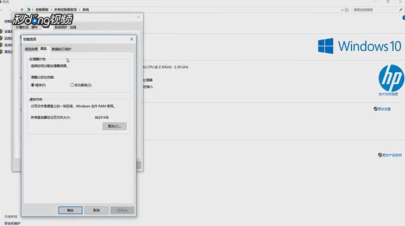The image size is (405, 226).
Task: Click the search magnifier icon
Action: coord(400,10)
